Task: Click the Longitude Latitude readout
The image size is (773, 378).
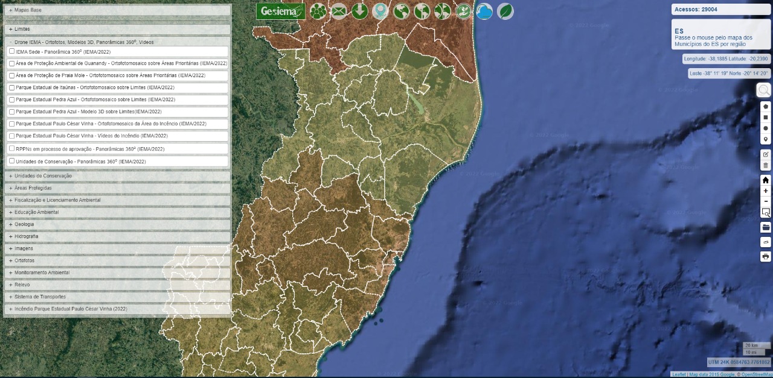Action: 726,58
